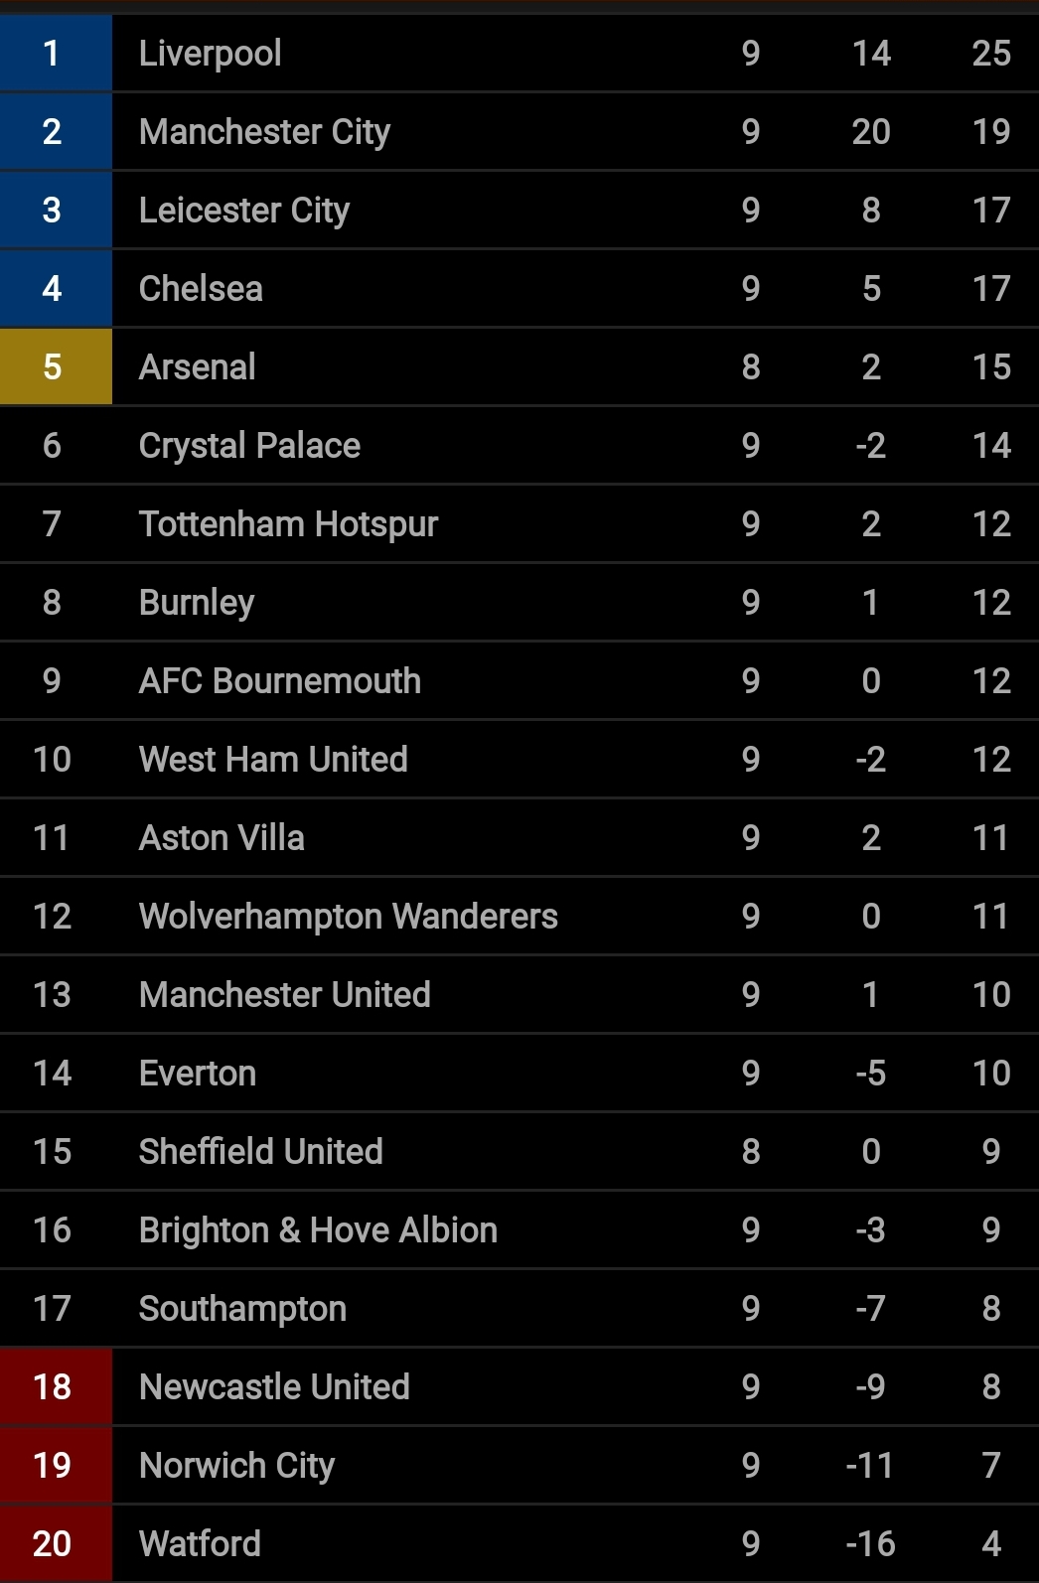
Task: Click the red position 18 badge
Action: point(56,1386)
